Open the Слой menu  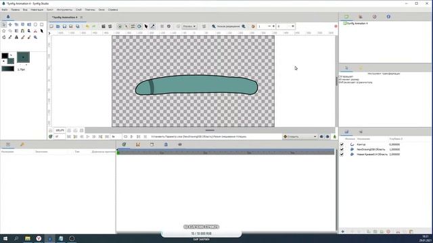coord(78,9)
